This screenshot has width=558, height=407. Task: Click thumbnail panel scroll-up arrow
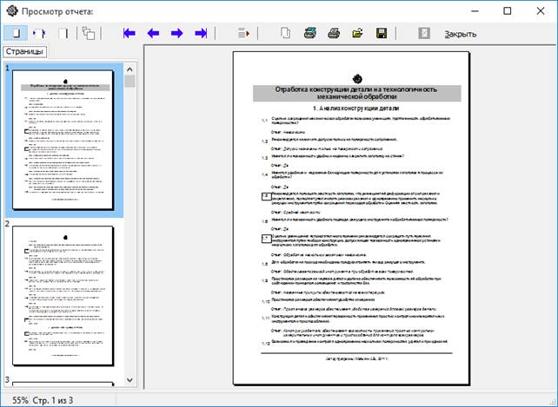[x=130, y=69]
